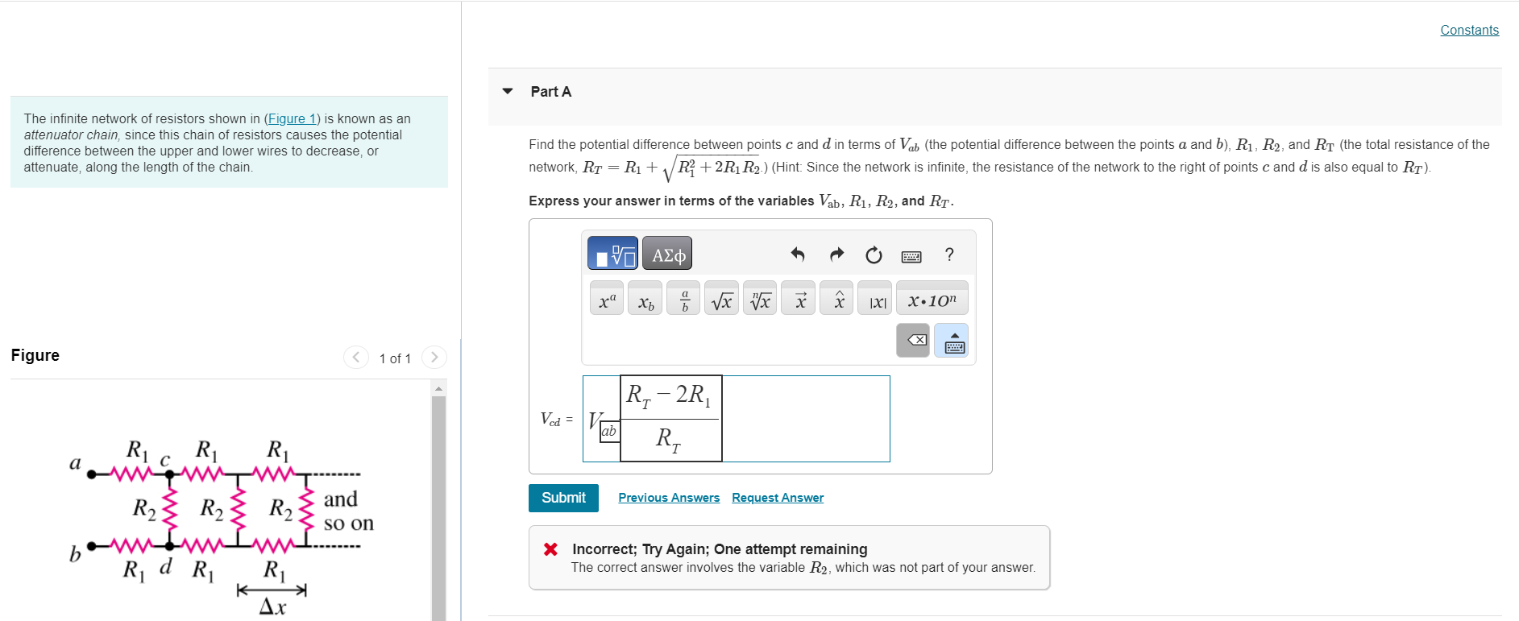Select the square root template icon
Screen dimensions: 1519x621
pyautogui.click(x=721, y=298)
